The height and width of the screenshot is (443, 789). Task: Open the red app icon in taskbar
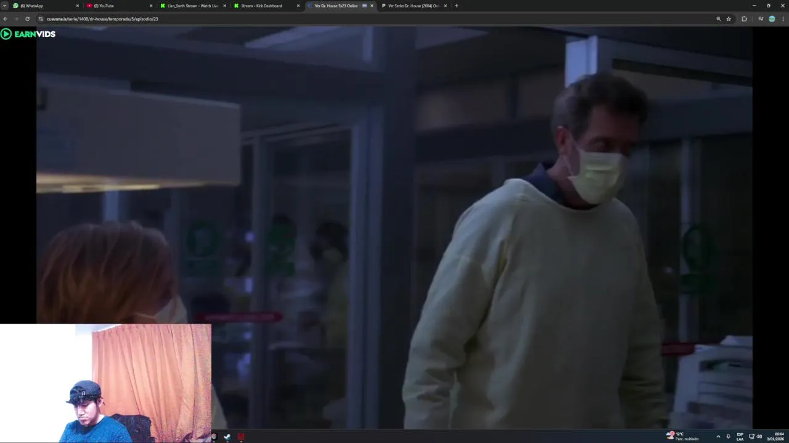pos(241,437)
